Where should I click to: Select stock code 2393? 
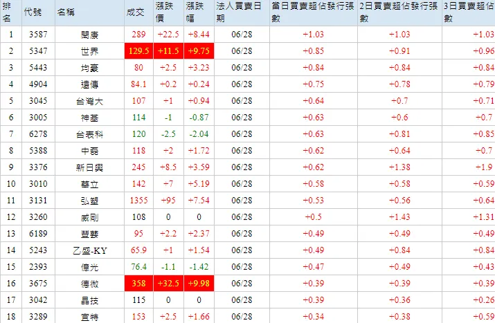coord(38,267)
